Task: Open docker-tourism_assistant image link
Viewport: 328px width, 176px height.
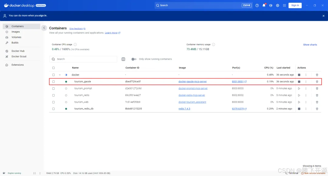Action: [192, 102]
